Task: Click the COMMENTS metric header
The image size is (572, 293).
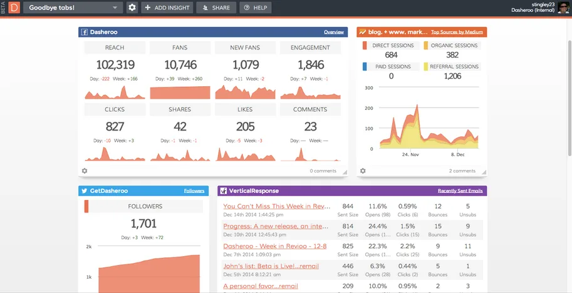Action: tap(311, 109)
